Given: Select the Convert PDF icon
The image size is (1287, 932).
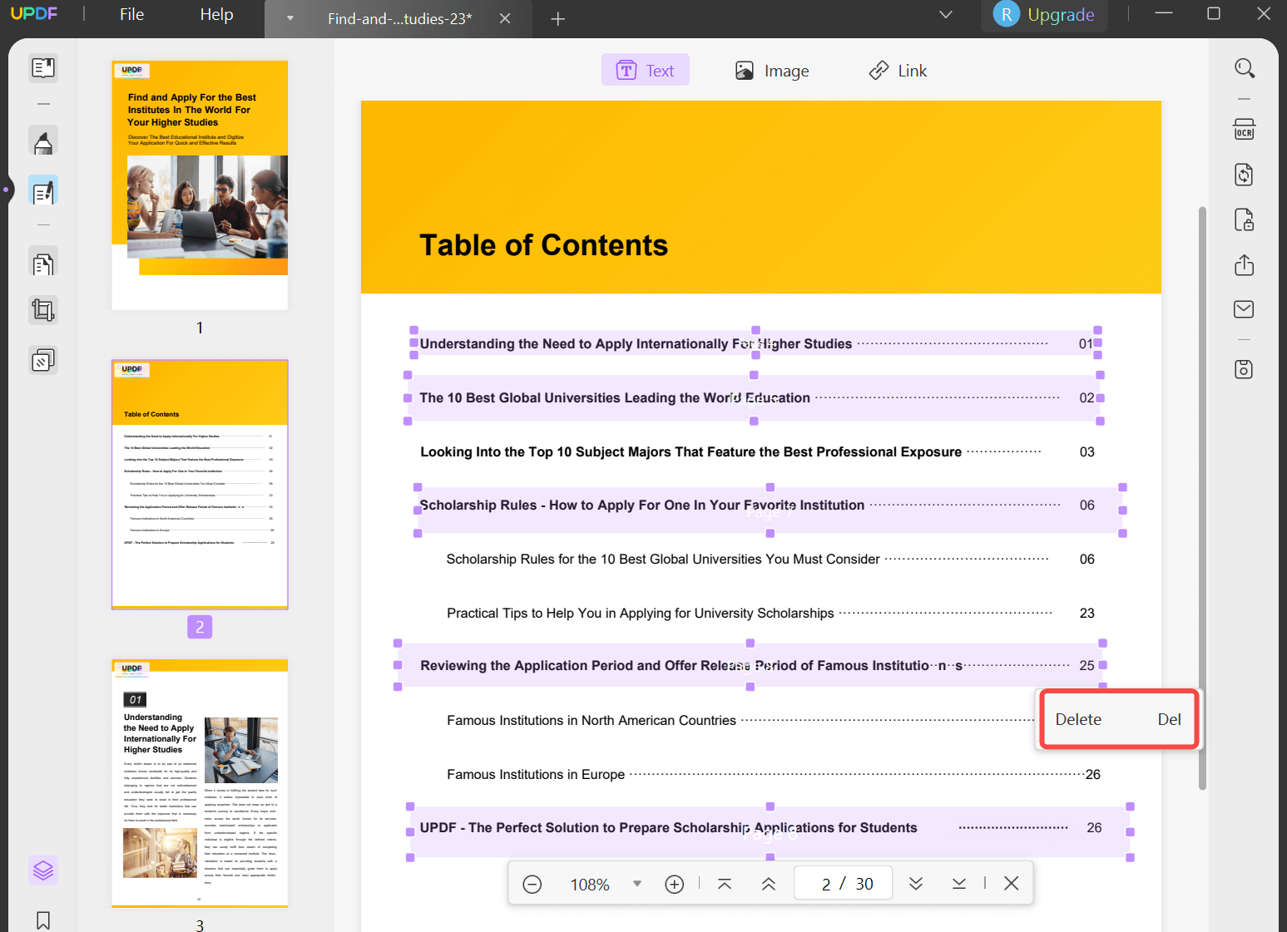Looking at the screenshot, I should [x=1243, y=175].
